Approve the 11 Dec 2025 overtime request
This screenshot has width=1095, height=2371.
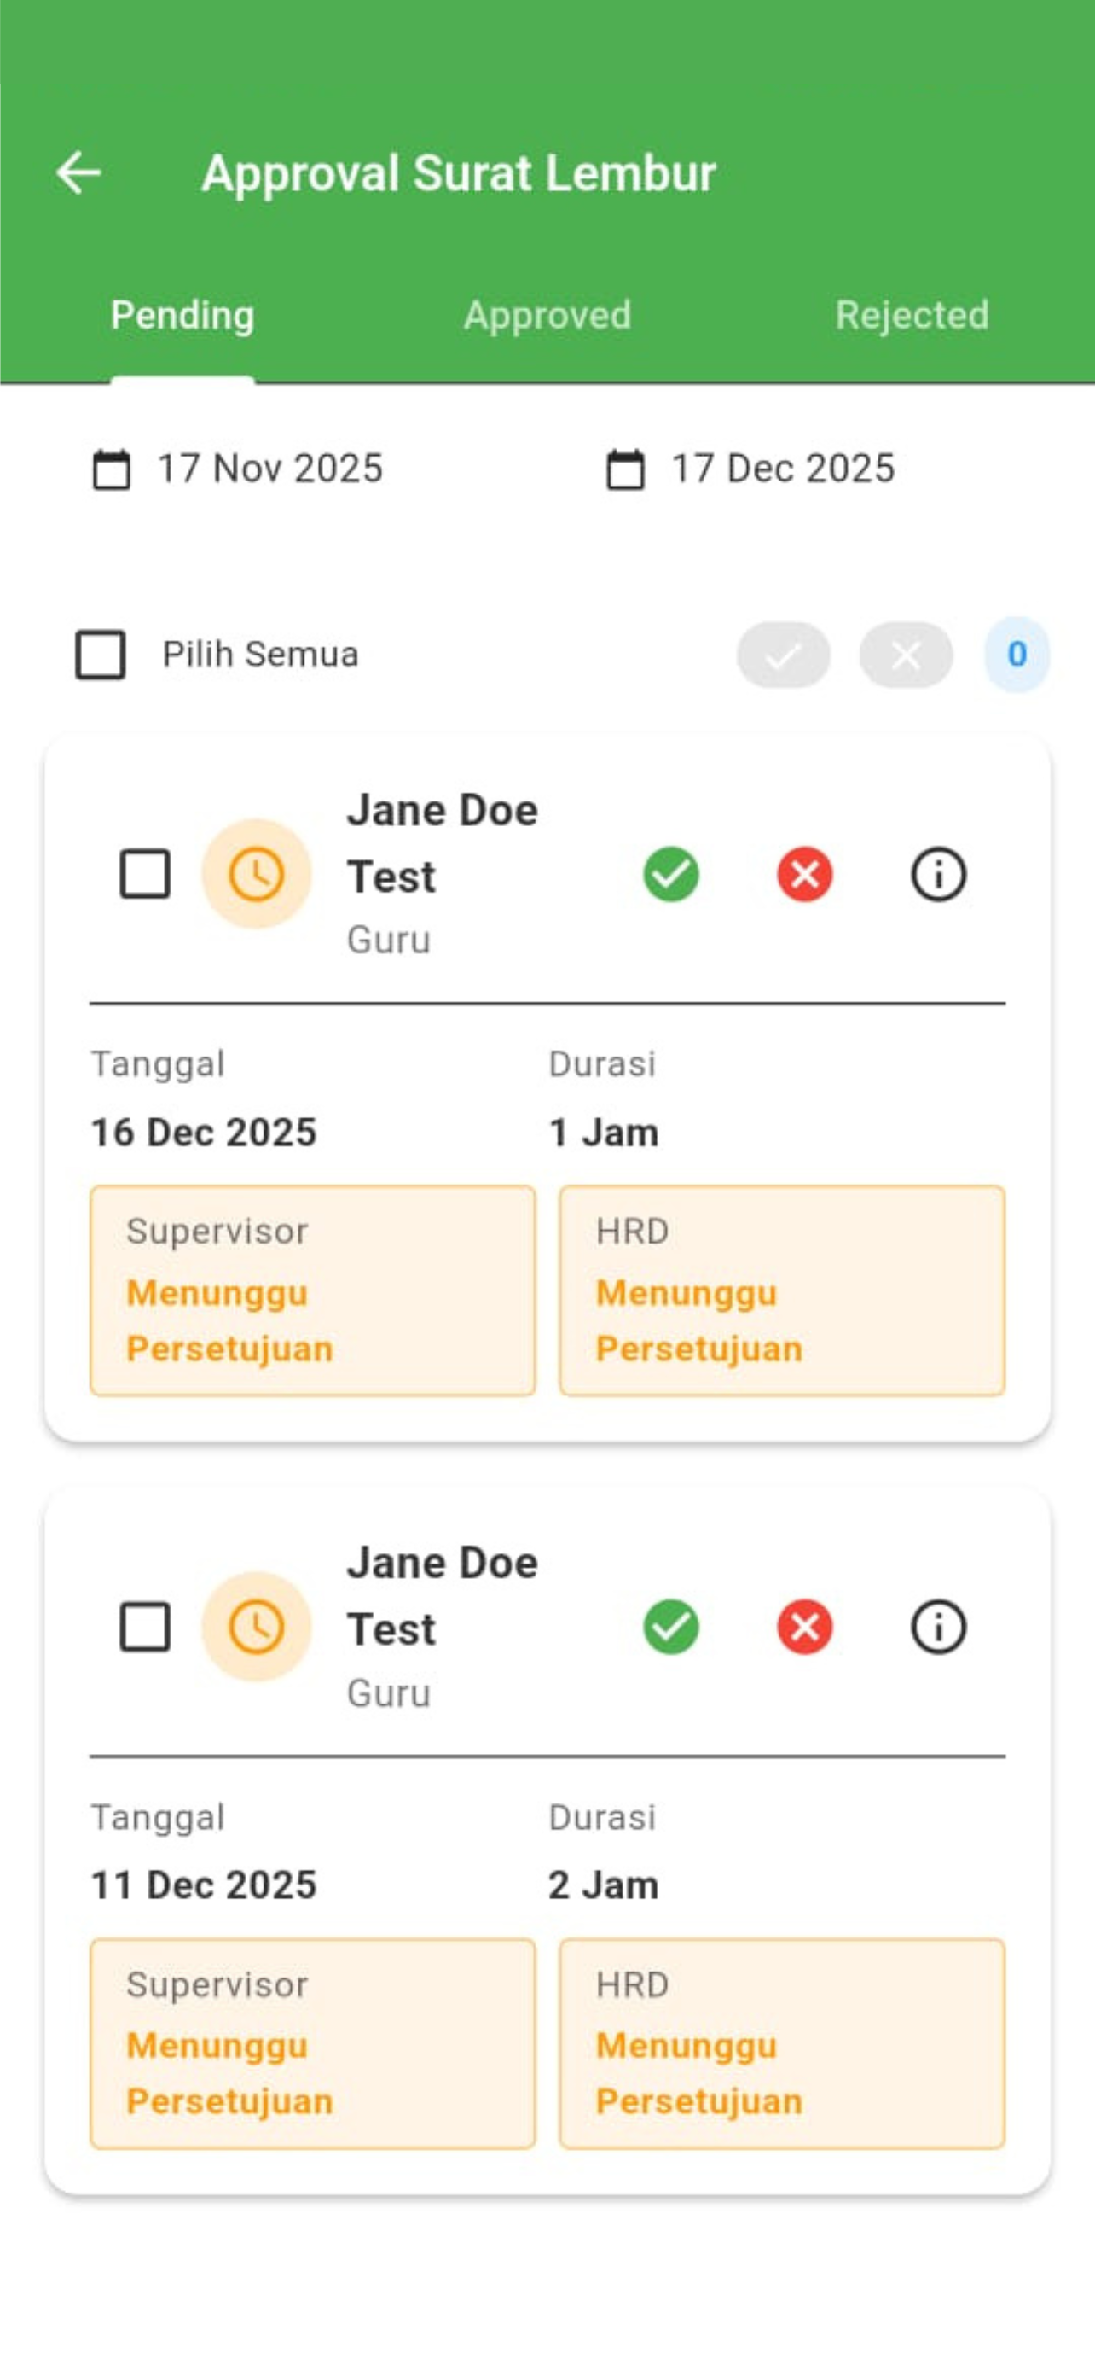coord(671,1627)
